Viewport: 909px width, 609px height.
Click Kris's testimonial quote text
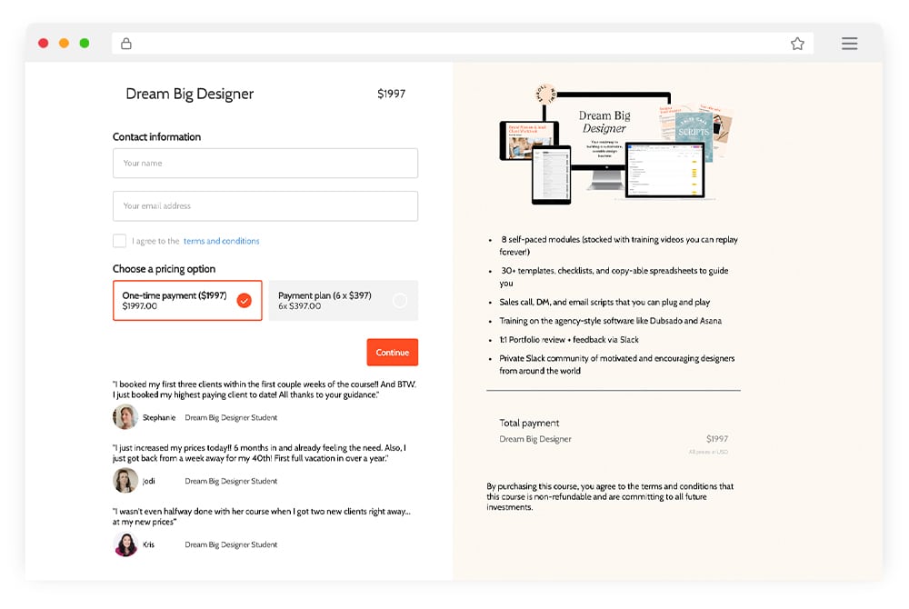[x=262, y=517]
